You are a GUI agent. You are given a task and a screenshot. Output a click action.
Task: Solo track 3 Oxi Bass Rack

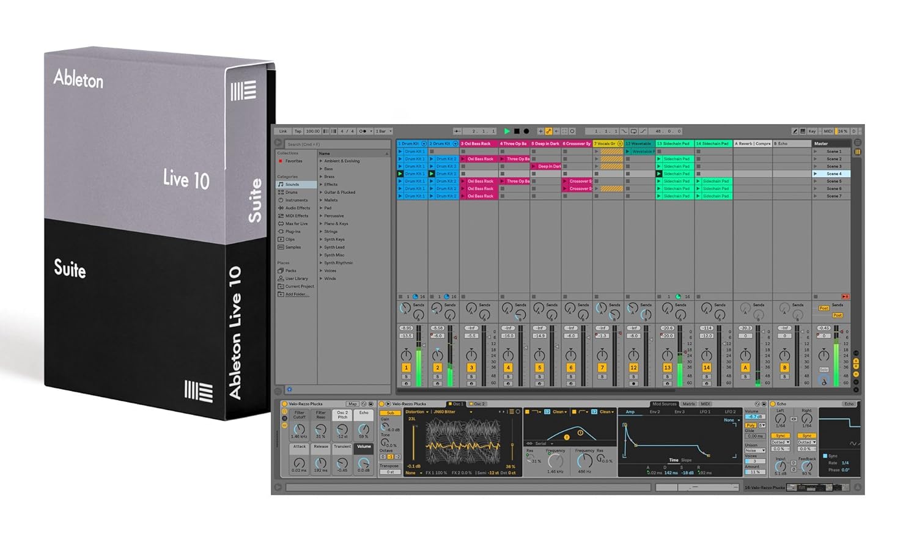point(471,377)
